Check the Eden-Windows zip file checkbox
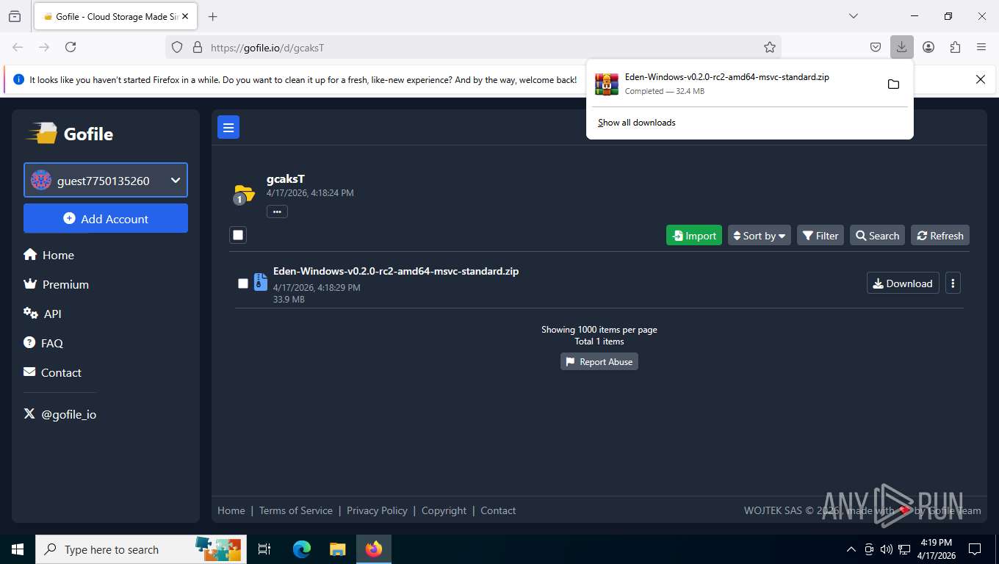Viewport: 999px width, 564px height. (x=243, y=283)
